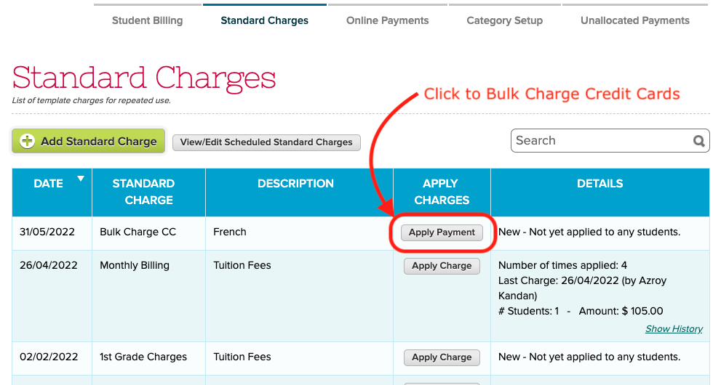Select the Monthly Billing charge name
The image size is (721, 385).
pyautogui.click(x=135, y=265)
